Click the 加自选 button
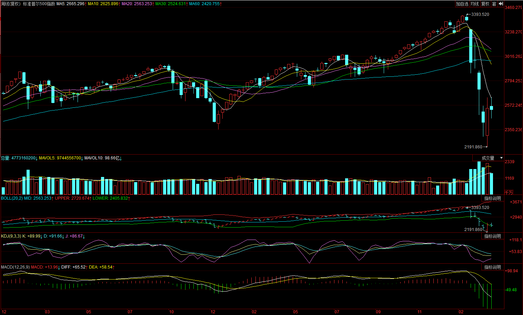Image resolution: width=523 pixels, height=315 pixels. tap(462, 4)
